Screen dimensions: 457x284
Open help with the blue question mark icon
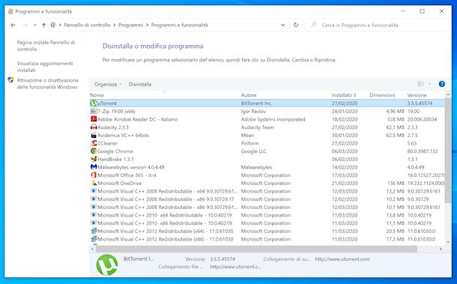(x=442, y=84)
